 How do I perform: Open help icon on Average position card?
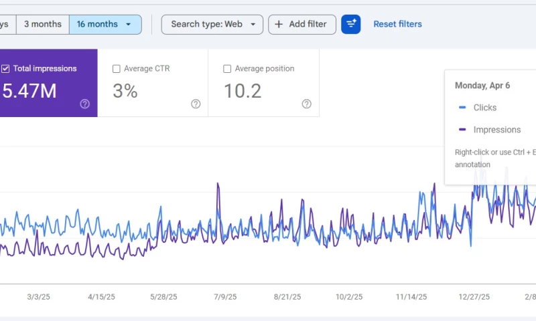tap(307, 104)
